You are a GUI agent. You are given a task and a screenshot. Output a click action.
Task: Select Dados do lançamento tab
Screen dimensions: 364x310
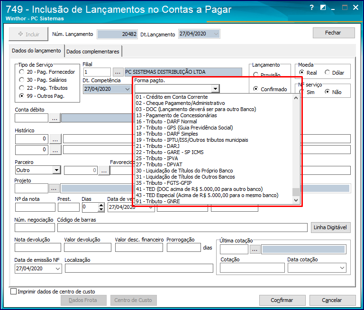36,51
